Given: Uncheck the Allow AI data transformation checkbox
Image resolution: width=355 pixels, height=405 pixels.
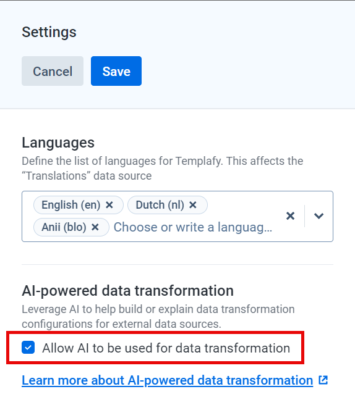Looking at the screenshot, I should (x=28, y=347).
